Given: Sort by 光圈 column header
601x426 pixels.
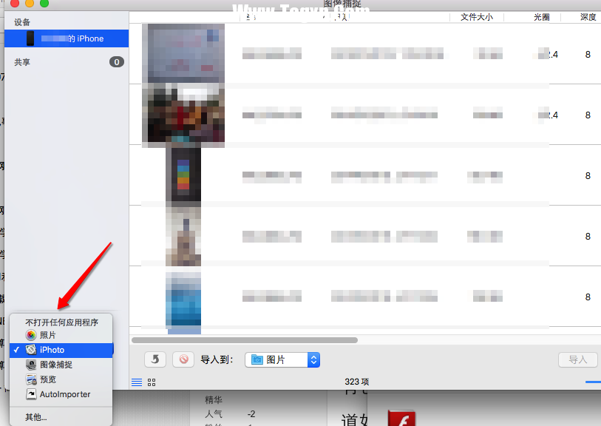Looking at the screenshot, I should pyautogui.click(x=542, y=17).
